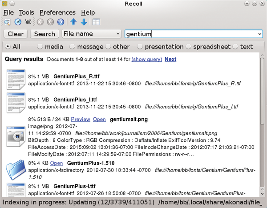Viewport: 267px width, 208px height.
Task: Click GentiumPlus-I.ttf document thumbnail icon
Action: tap(16, 190)
